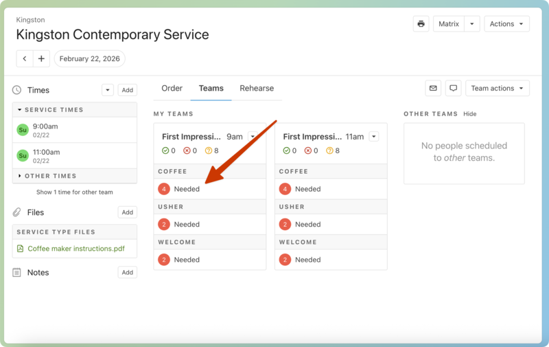Click the plus icon beside date
The image size is (549, 347).
pos(41,59)
